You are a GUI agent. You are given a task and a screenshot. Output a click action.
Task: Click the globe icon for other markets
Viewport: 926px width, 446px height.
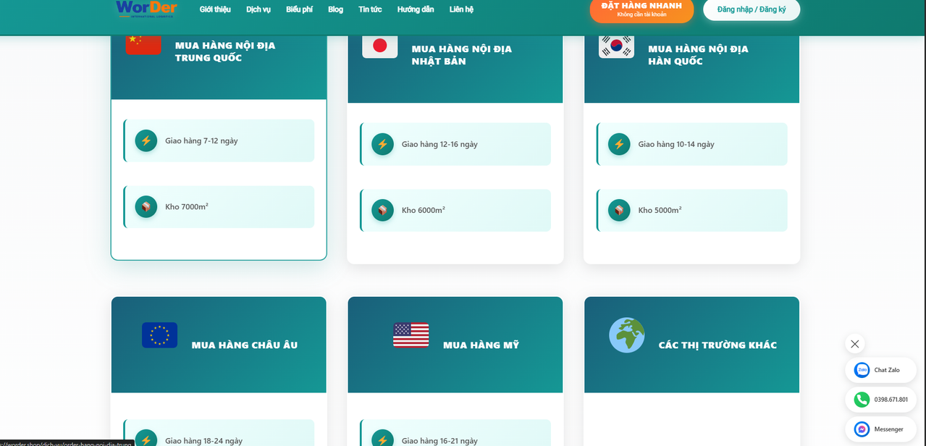pos(626,335)
